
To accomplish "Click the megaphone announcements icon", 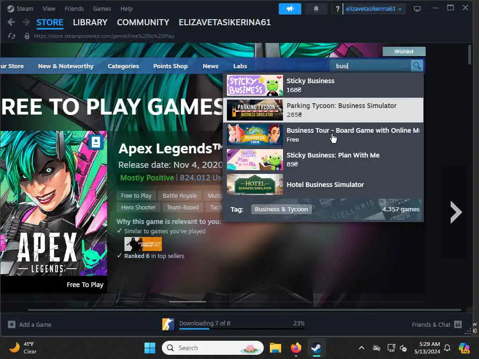I will 290,9.
